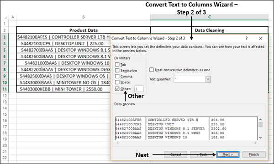Click preview value 2302.00
The height and width of the screenshot is (164, 274).
click(218, 128)
